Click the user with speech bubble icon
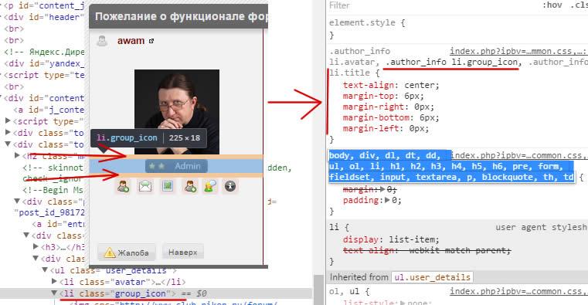 click(210, 186)
